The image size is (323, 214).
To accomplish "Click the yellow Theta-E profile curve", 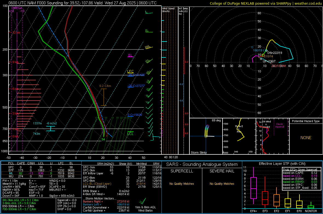I will pos(241,130).
